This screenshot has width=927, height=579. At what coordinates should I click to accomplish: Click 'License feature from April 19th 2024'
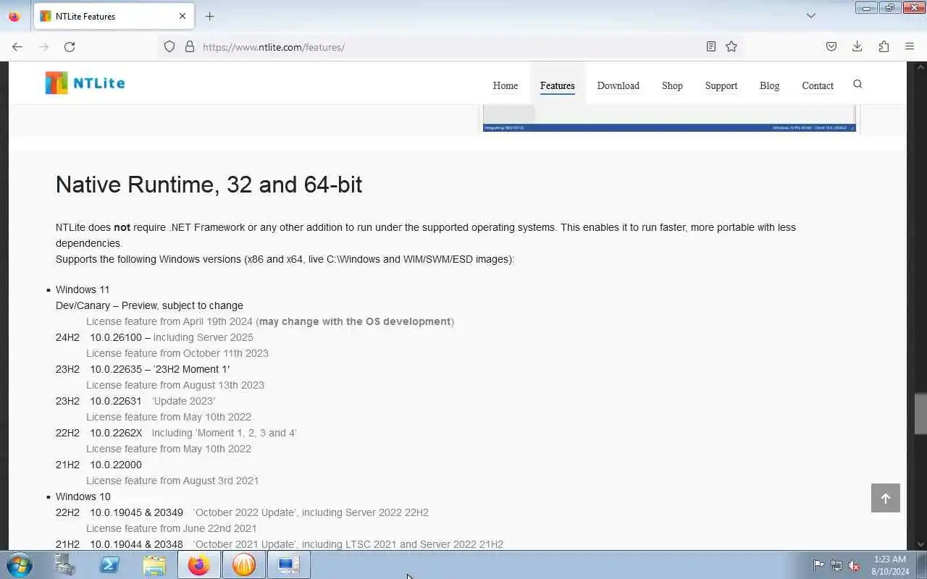click(169, 321)
